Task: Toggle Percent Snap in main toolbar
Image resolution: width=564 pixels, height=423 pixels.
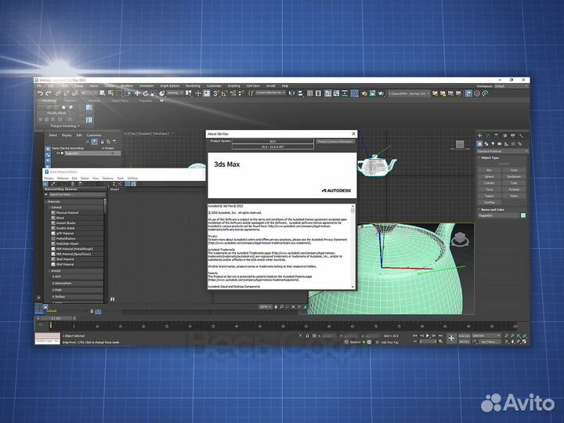Action: [233, 93]
